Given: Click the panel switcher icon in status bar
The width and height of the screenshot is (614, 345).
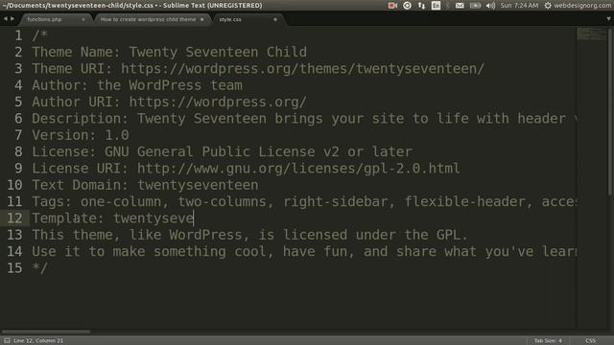Looking at the screenshot, I should point(7,341).
